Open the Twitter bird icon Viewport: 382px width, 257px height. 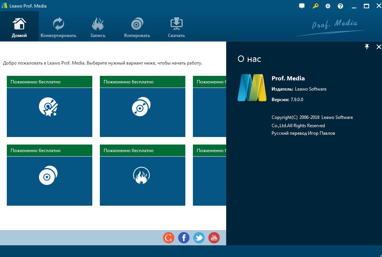pos(199,237)
